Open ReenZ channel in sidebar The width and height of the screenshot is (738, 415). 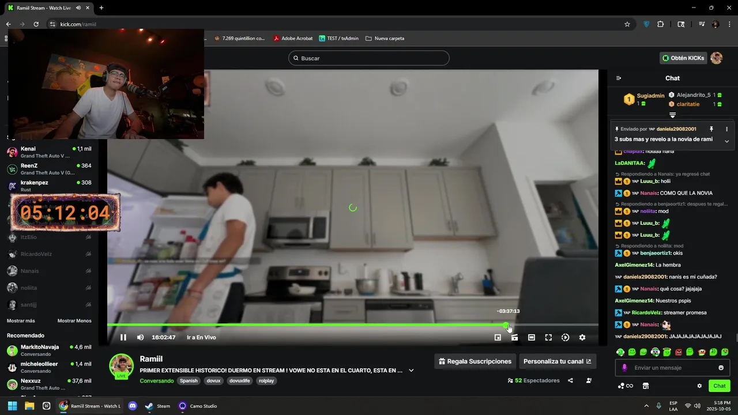(x=49, y=169)
